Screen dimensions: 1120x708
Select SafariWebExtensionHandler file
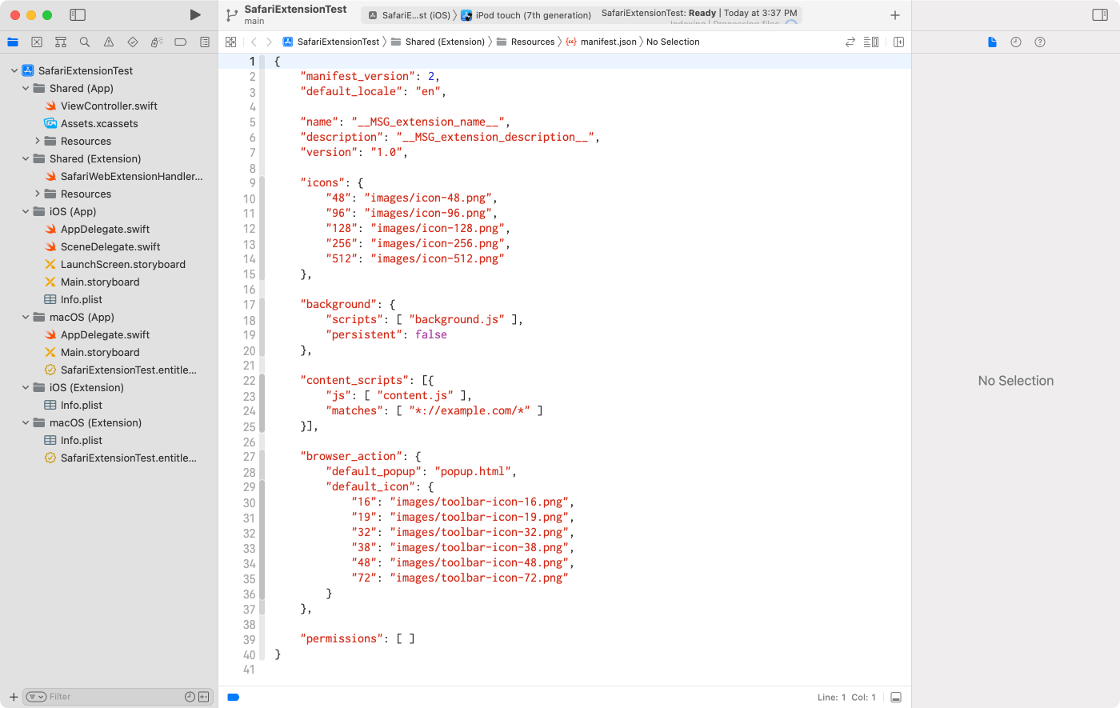point(131,176)
